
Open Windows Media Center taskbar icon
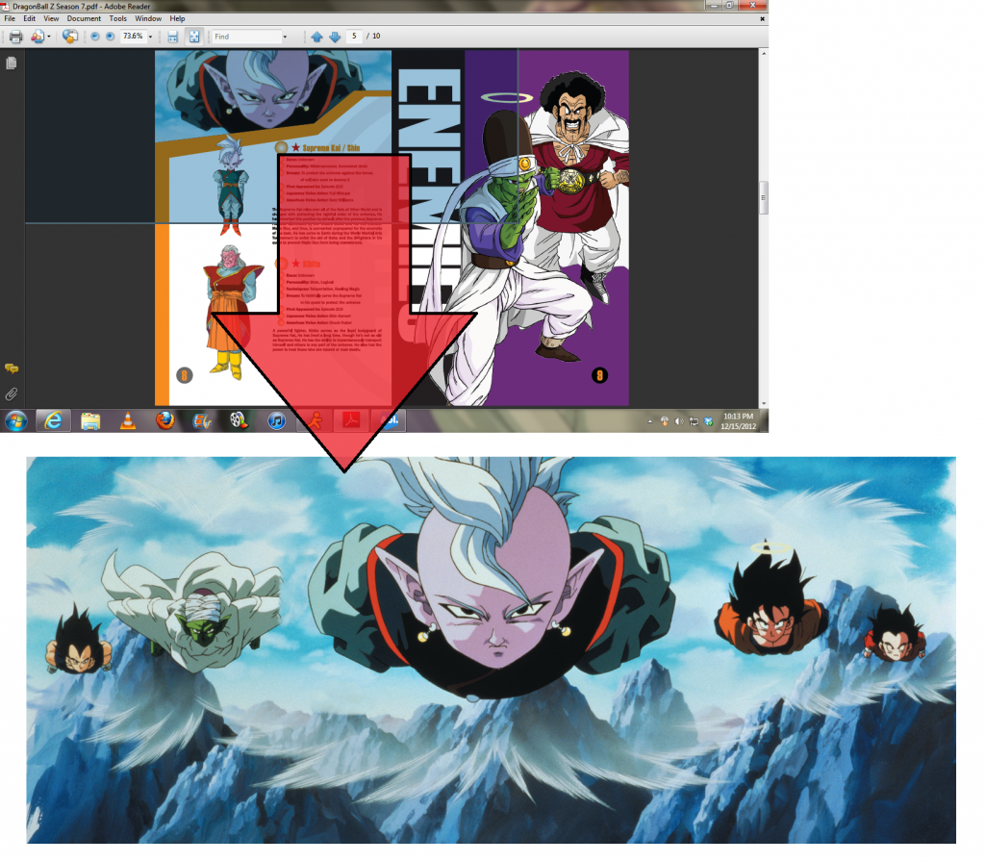point(202,421)
